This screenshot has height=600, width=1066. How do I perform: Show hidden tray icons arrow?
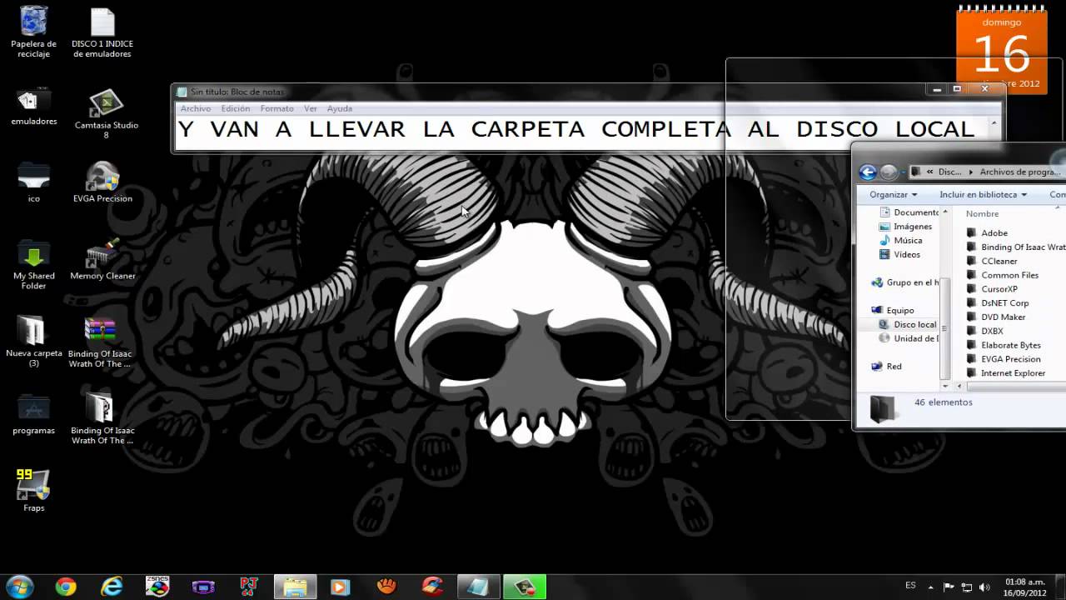931,587
